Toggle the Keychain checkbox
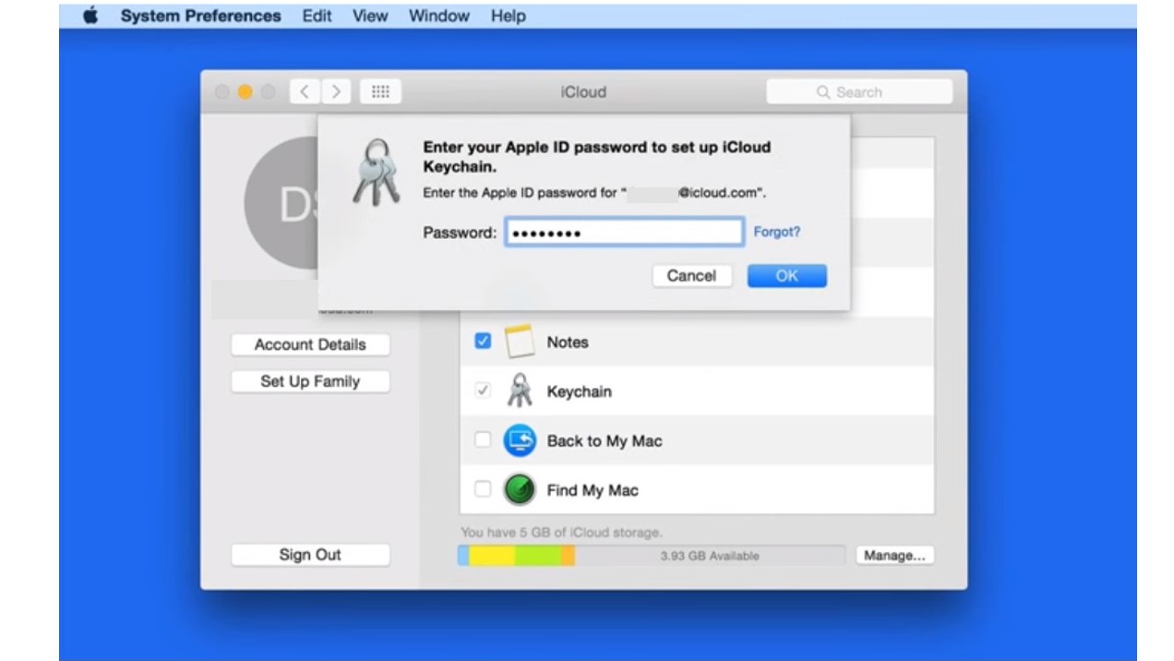 click(483, 391)
